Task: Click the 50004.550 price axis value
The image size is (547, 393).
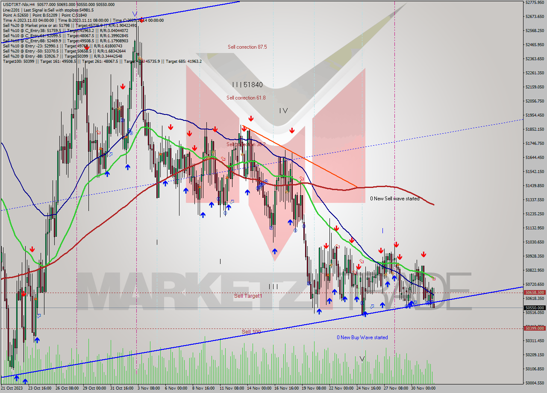Action: point(535,383)
